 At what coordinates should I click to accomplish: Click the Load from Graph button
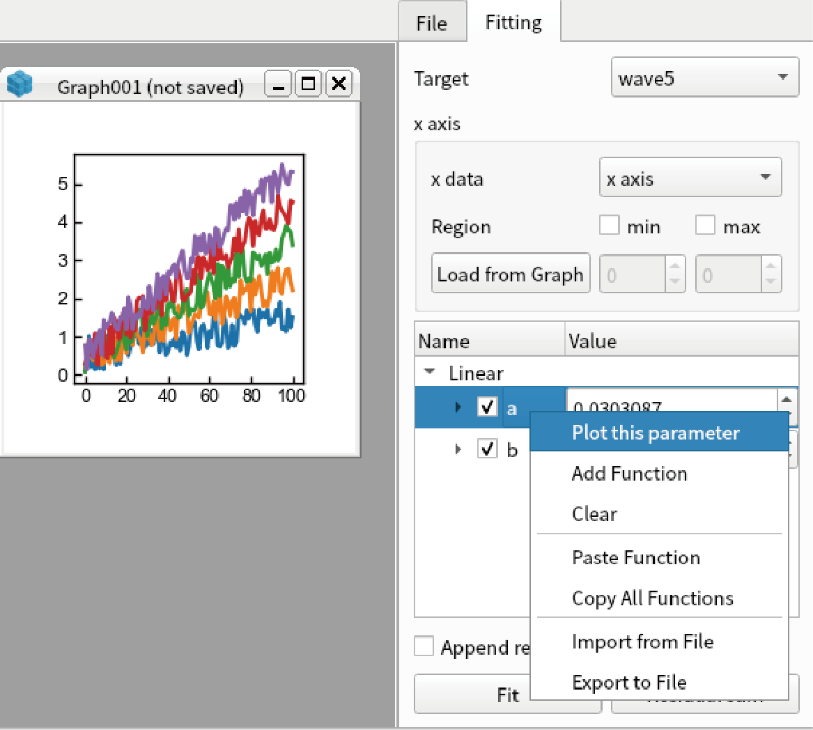coord(511,273)
